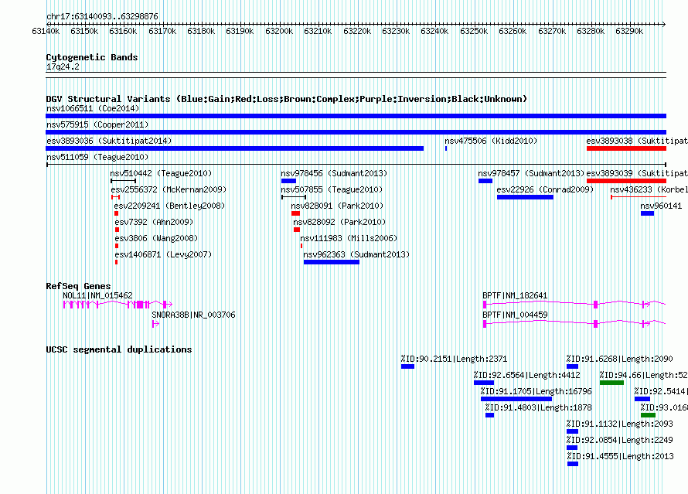Viewport: 688px width, 494px height.
Task: Click the %ID:91.4555|Length:2013 duplication label
Action: point(620,456)
